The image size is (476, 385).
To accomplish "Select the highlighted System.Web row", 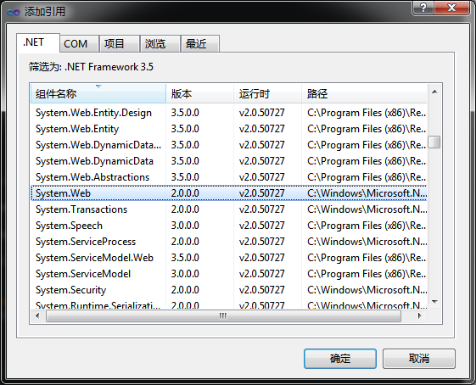I will pyautogui.click(x=229, y=193).
